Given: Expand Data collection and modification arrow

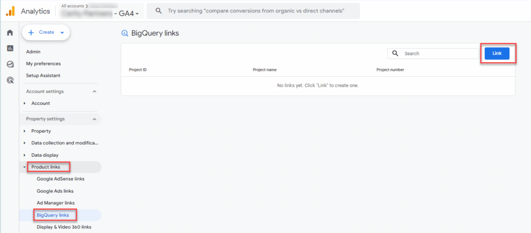Looking at the screenshot, I should pyautogui.click(x=25, y=143).
